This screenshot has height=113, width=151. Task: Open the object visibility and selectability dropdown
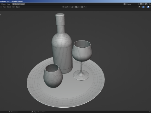click(x=140, y=7)
